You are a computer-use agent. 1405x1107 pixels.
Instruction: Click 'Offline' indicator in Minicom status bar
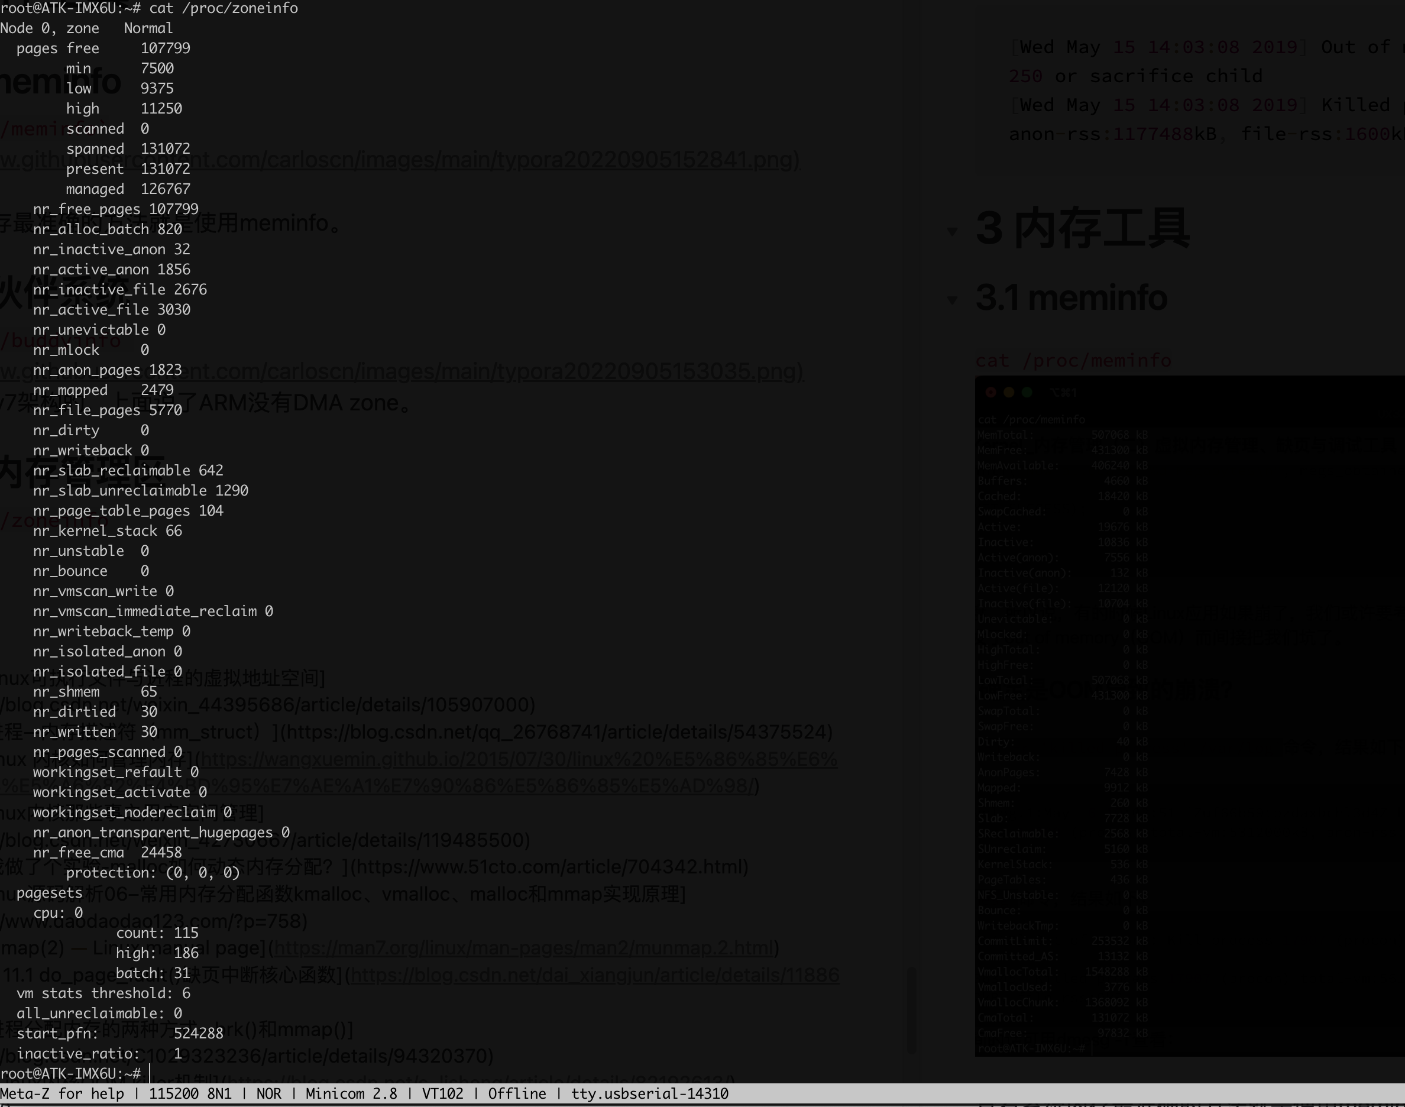coord(516,1094)
